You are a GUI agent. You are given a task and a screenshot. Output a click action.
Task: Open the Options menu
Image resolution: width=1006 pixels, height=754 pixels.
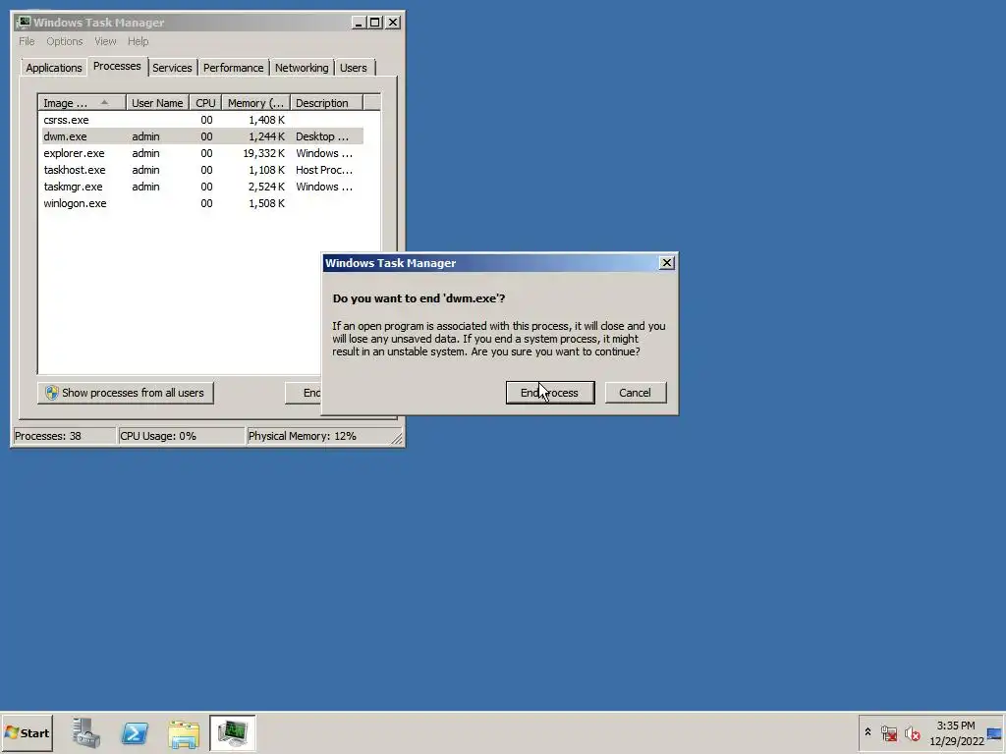tap(64, 41)
